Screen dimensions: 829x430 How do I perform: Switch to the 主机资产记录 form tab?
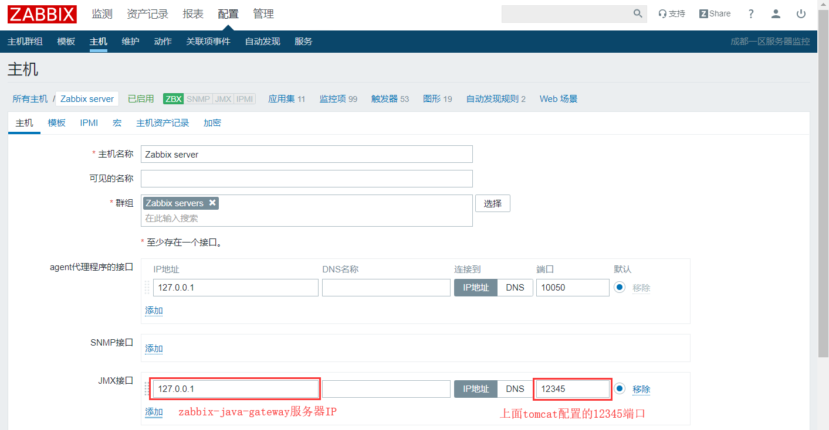coord(163,123)
